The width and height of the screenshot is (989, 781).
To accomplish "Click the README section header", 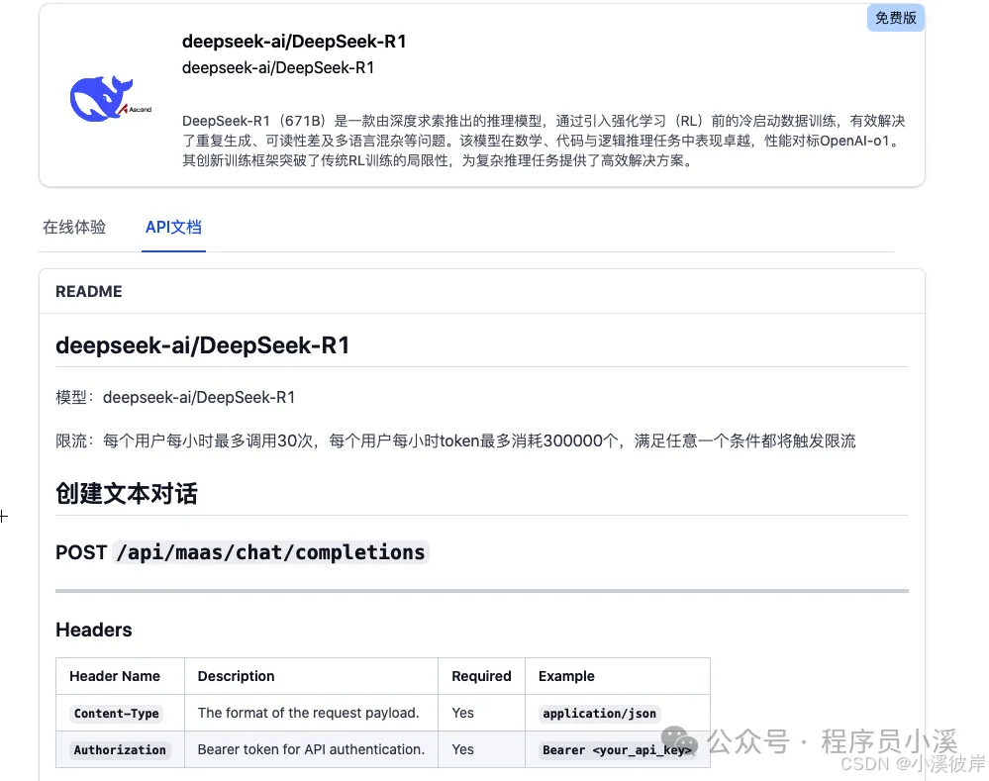I will point(89,291).
